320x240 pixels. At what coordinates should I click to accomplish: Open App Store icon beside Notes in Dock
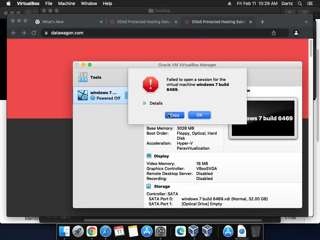147,231
